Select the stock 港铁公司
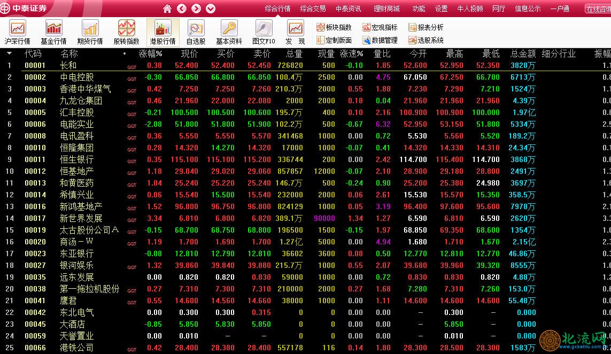 pos(77,348)
